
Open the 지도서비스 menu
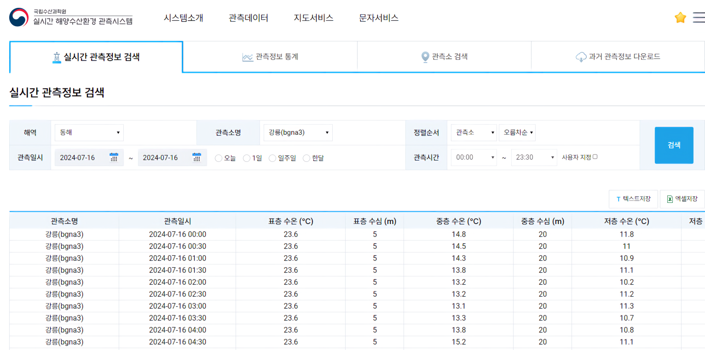(x=314, y=18)
